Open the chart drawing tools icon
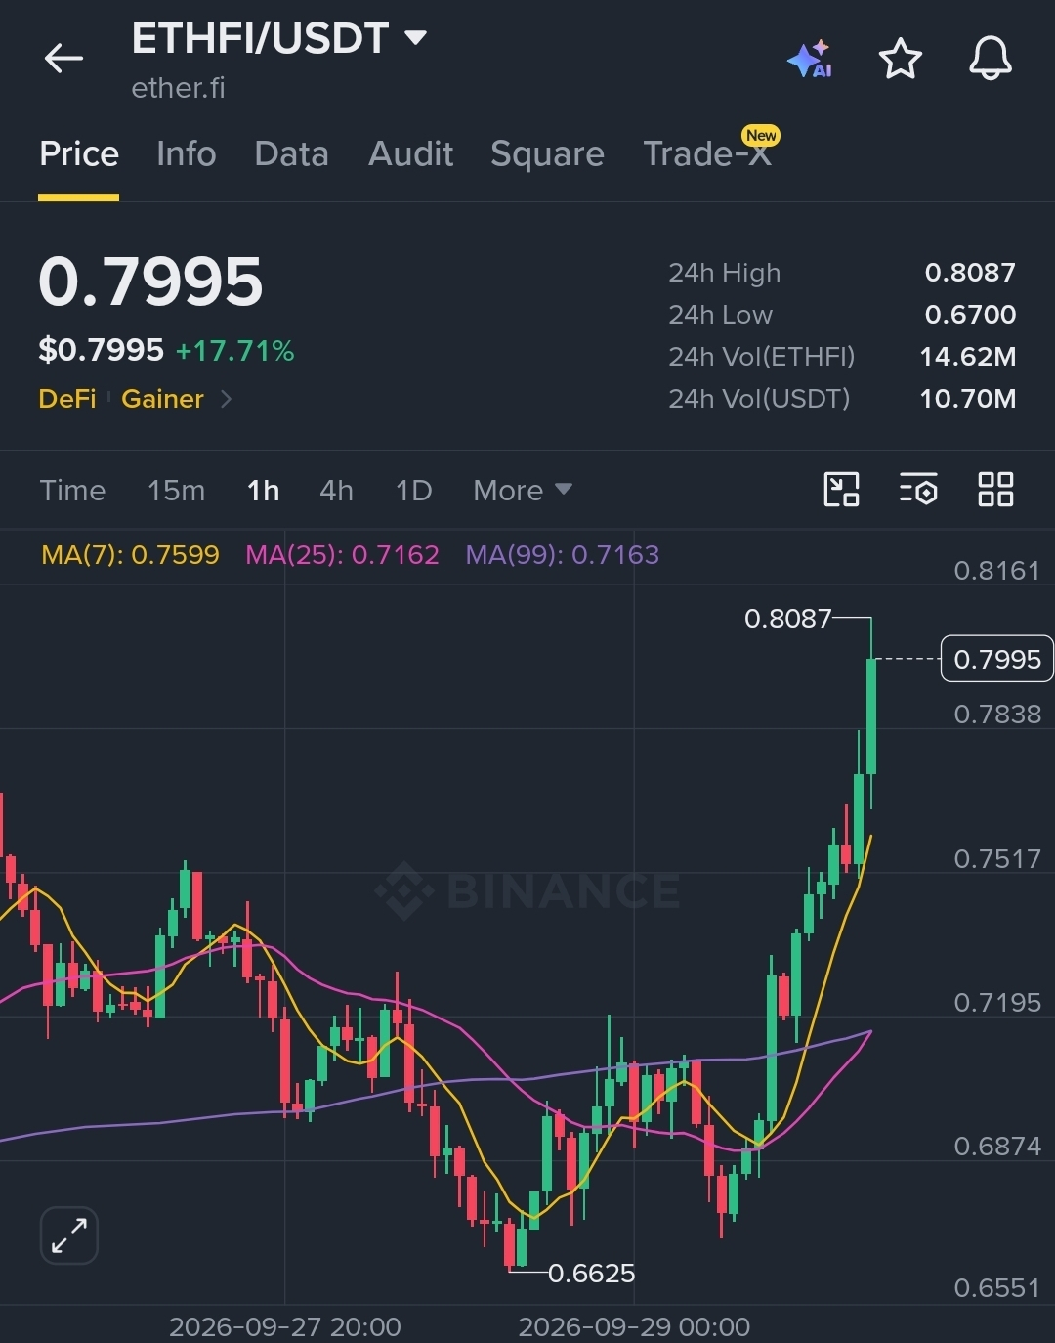This screenshot has width=1055, height=1343. tap(841, 489)
